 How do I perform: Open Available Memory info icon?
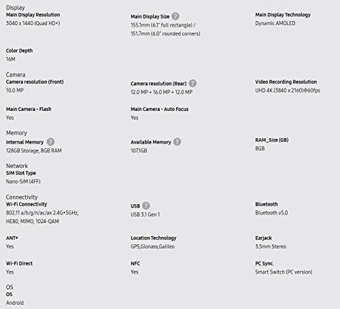point(177,142)
